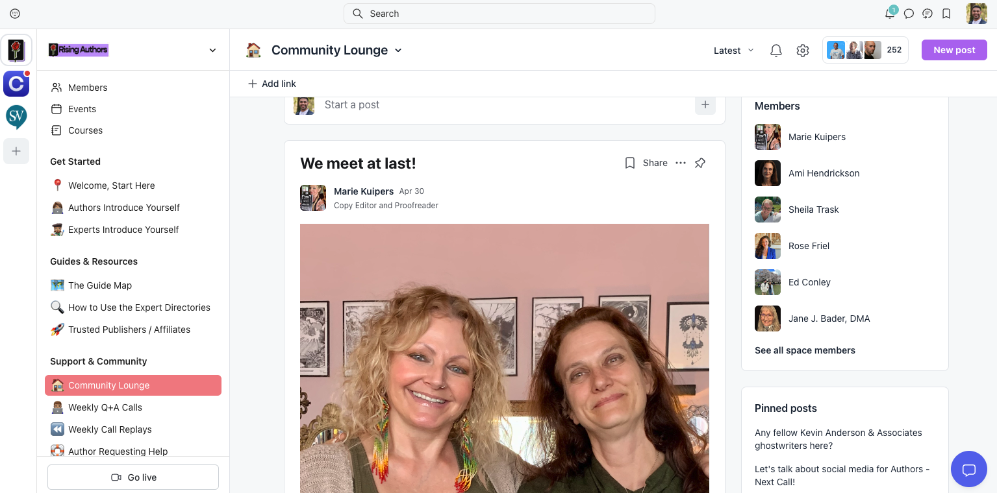Open the post's three-dot options menu

point(681,163)
